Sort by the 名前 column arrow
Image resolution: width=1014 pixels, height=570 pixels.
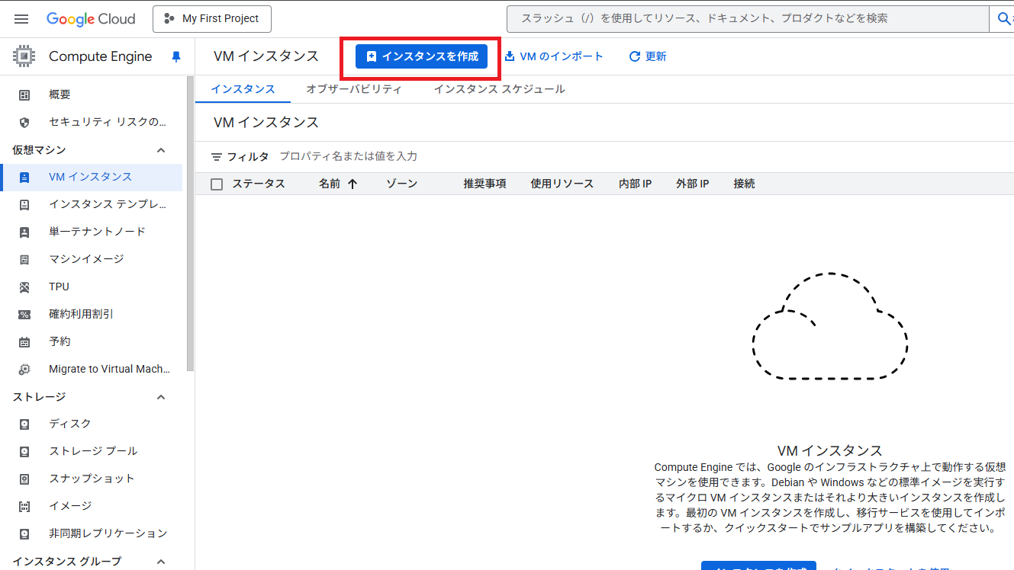coord(352,184)
